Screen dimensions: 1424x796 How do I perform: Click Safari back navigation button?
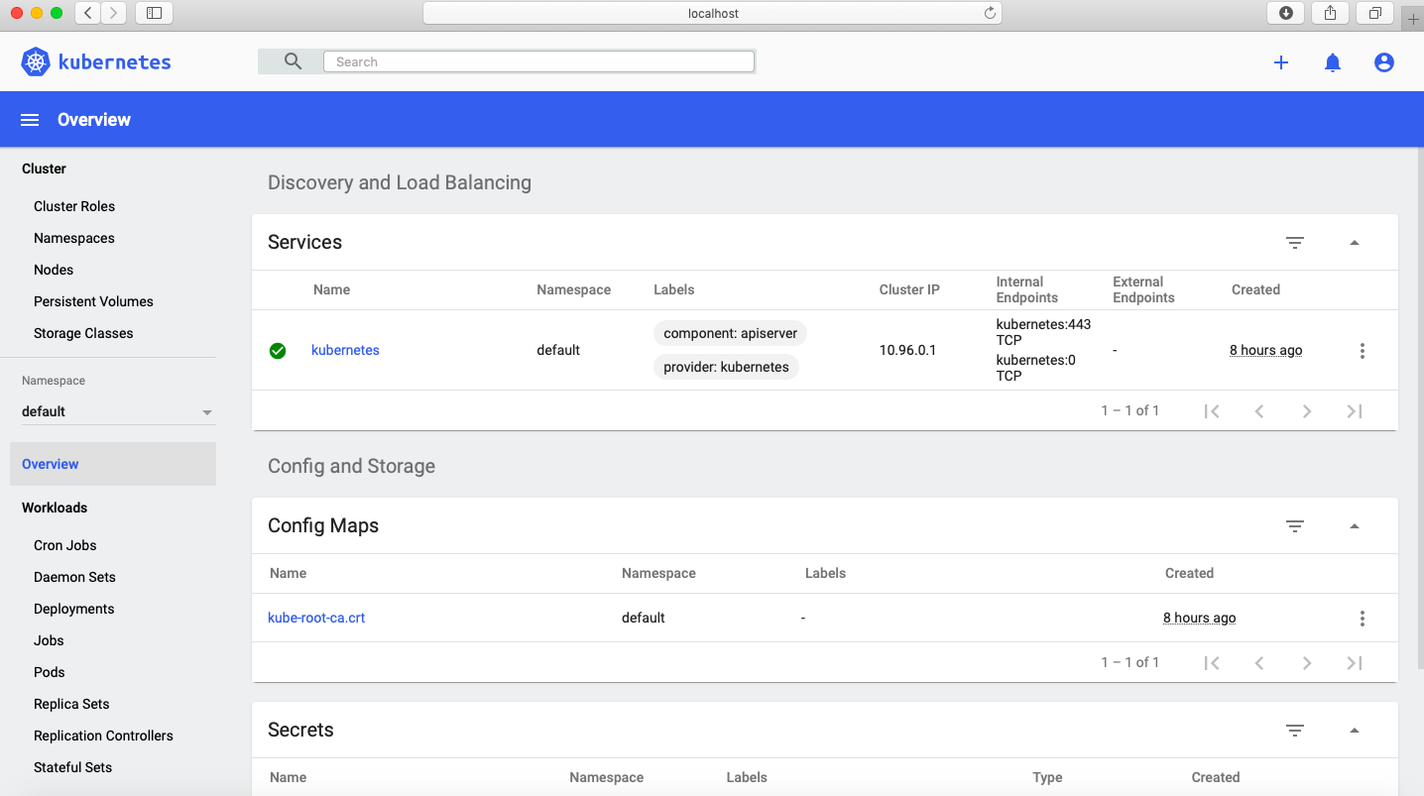[x=88, y=13]
